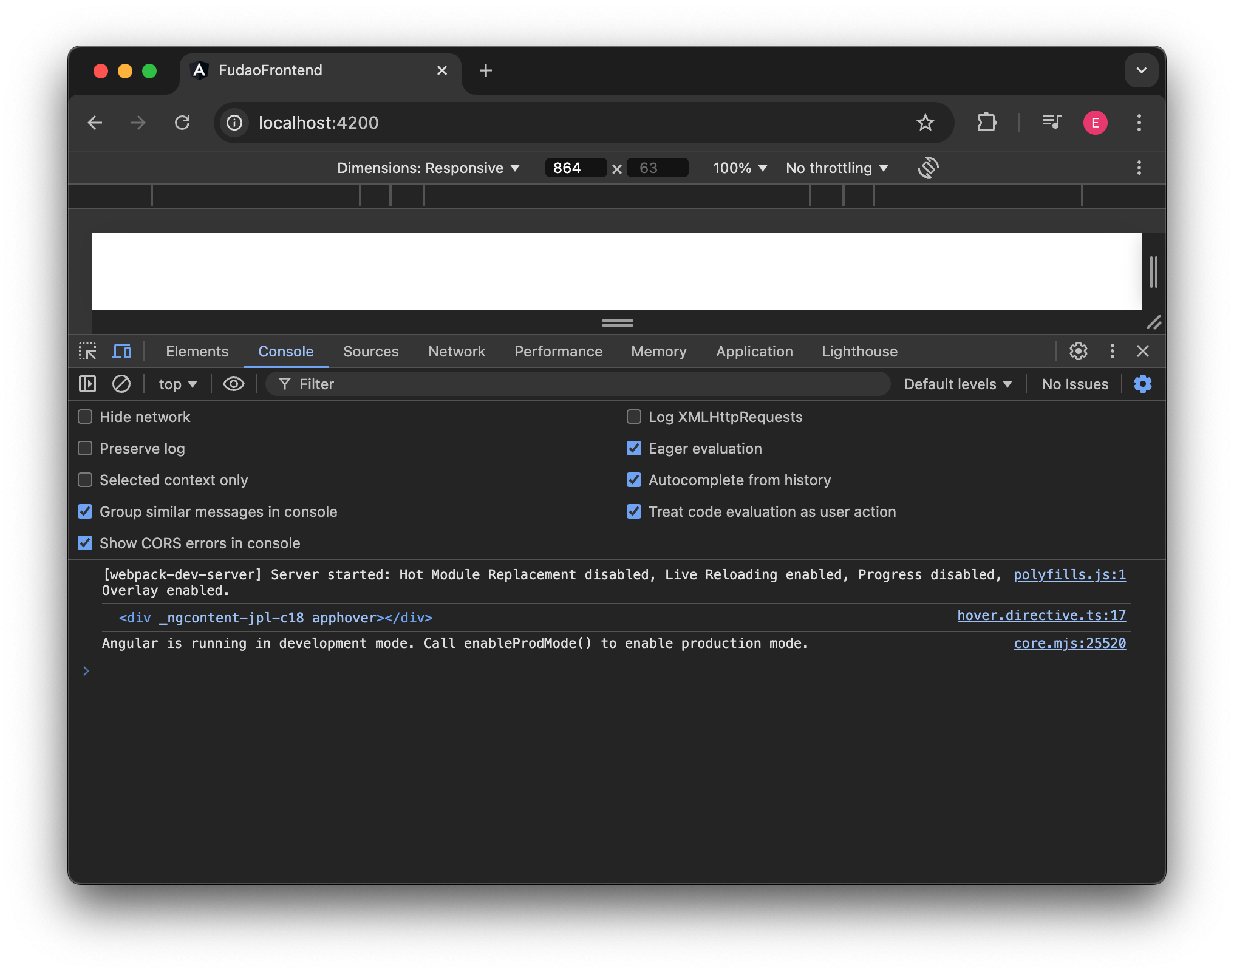Switch to the Network tab
This screenshot has width=1234, height=974.
tap(456, 351)
